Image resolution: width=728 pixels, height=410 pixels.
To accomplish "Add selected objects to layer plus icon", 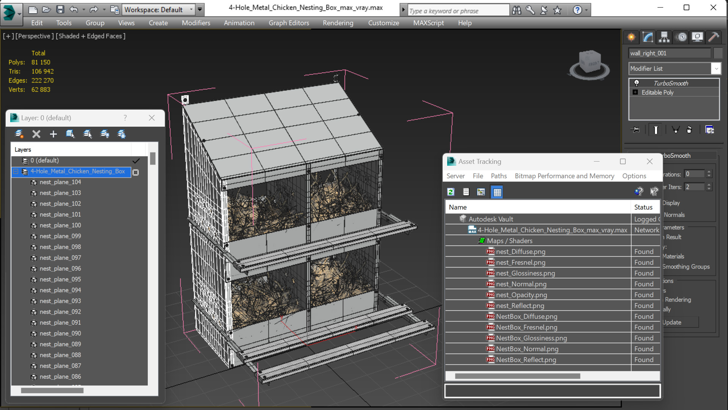I will (53, 134).
